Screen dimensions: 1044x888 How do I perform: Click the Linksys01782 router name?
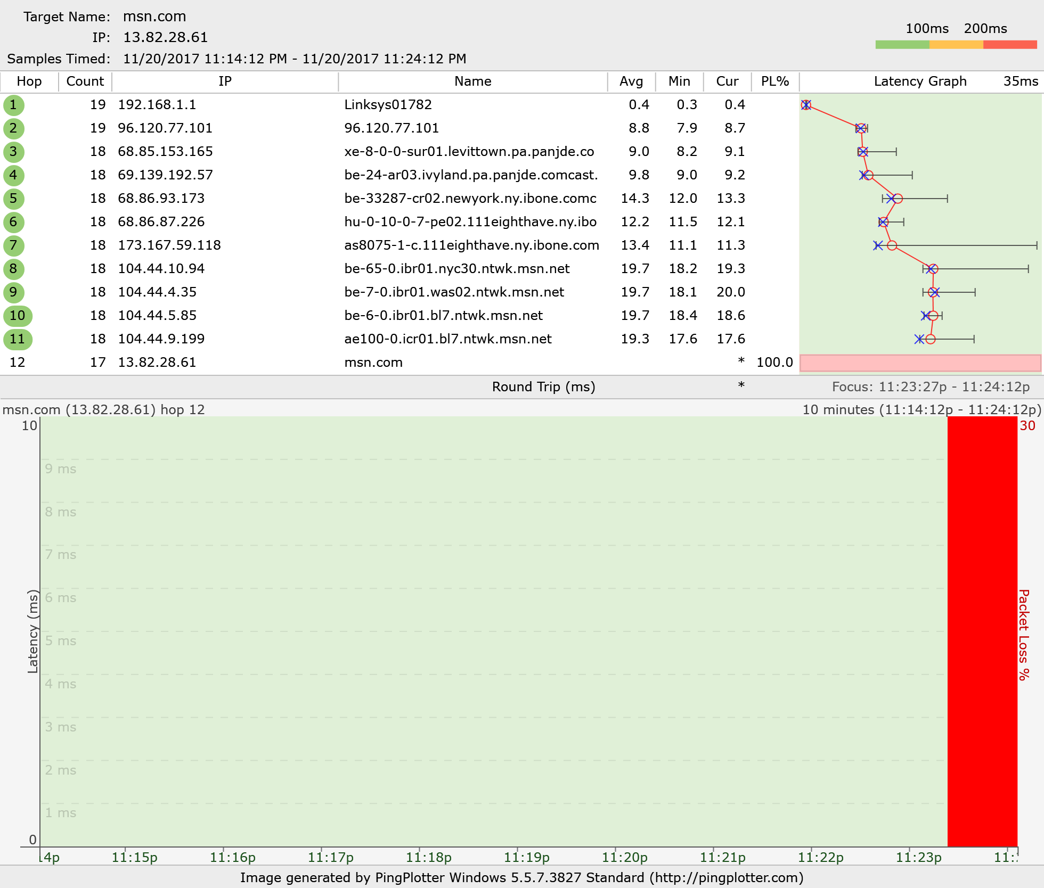click(x=388, y=105)
